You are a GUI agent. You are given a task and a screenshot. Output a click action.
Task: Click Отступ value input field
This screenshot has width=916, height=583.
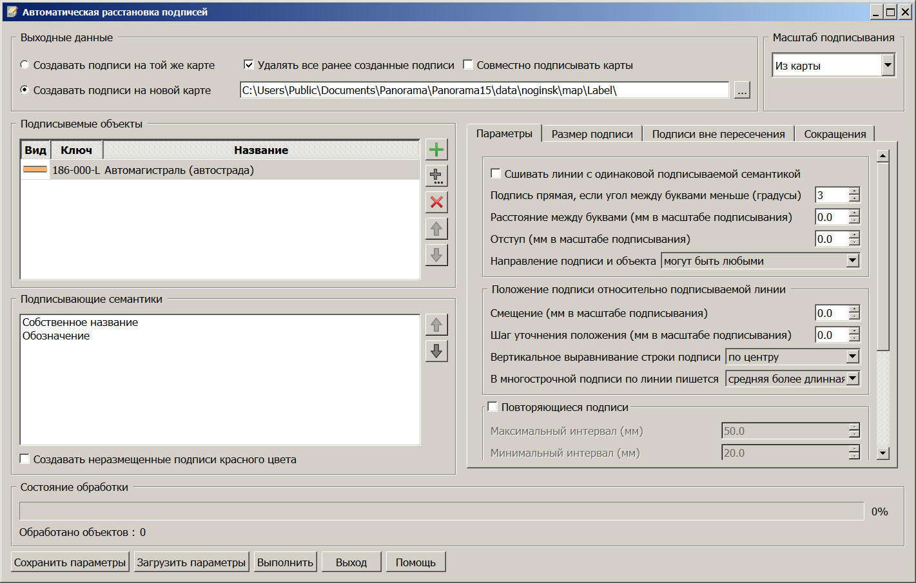pyautogui.click(x=832, y=239)
